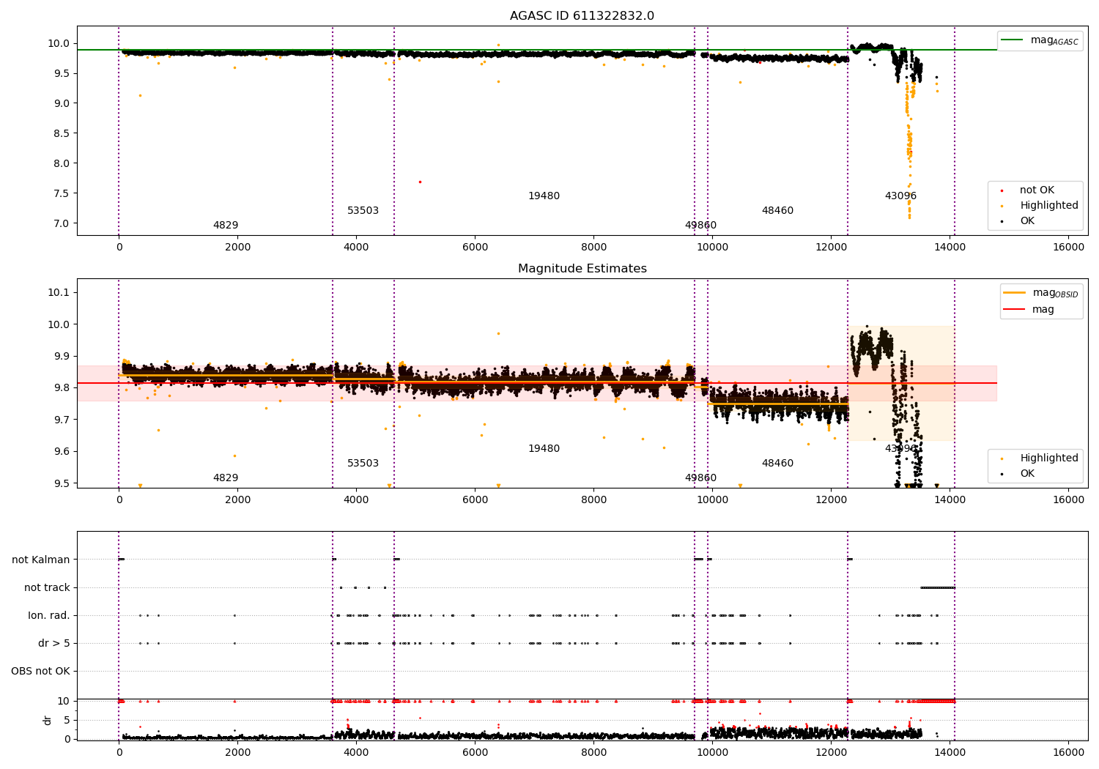Screen dimensions: 1099x769
Task: Click the '8.5' y-tick in the top plot
Action: tap(62, 133)
